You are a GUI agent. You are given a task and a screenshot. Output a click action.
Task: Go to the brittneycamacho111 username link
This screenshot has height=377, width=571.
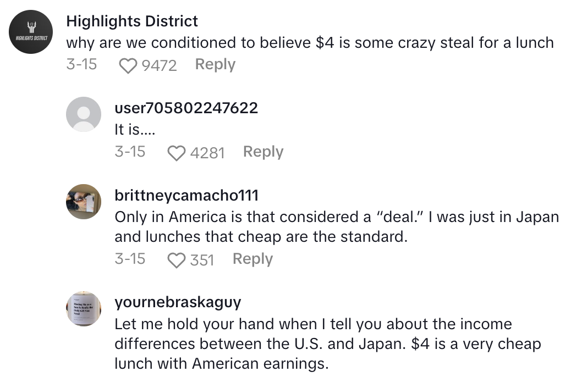coord(186,195)
